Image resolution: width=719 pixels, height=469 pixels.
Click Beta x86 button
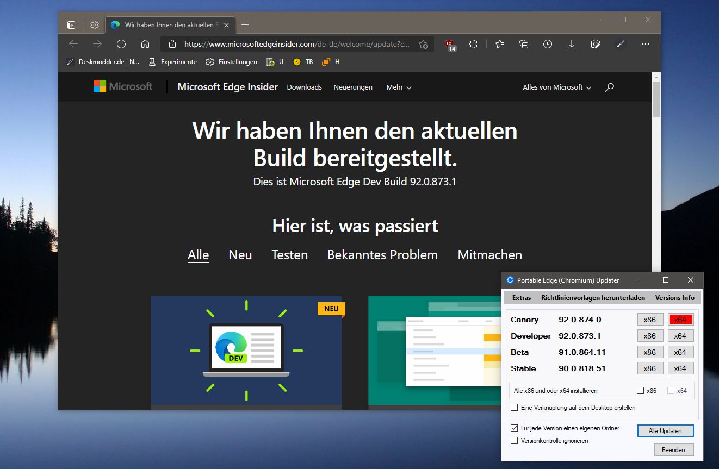tap(650, 352)
